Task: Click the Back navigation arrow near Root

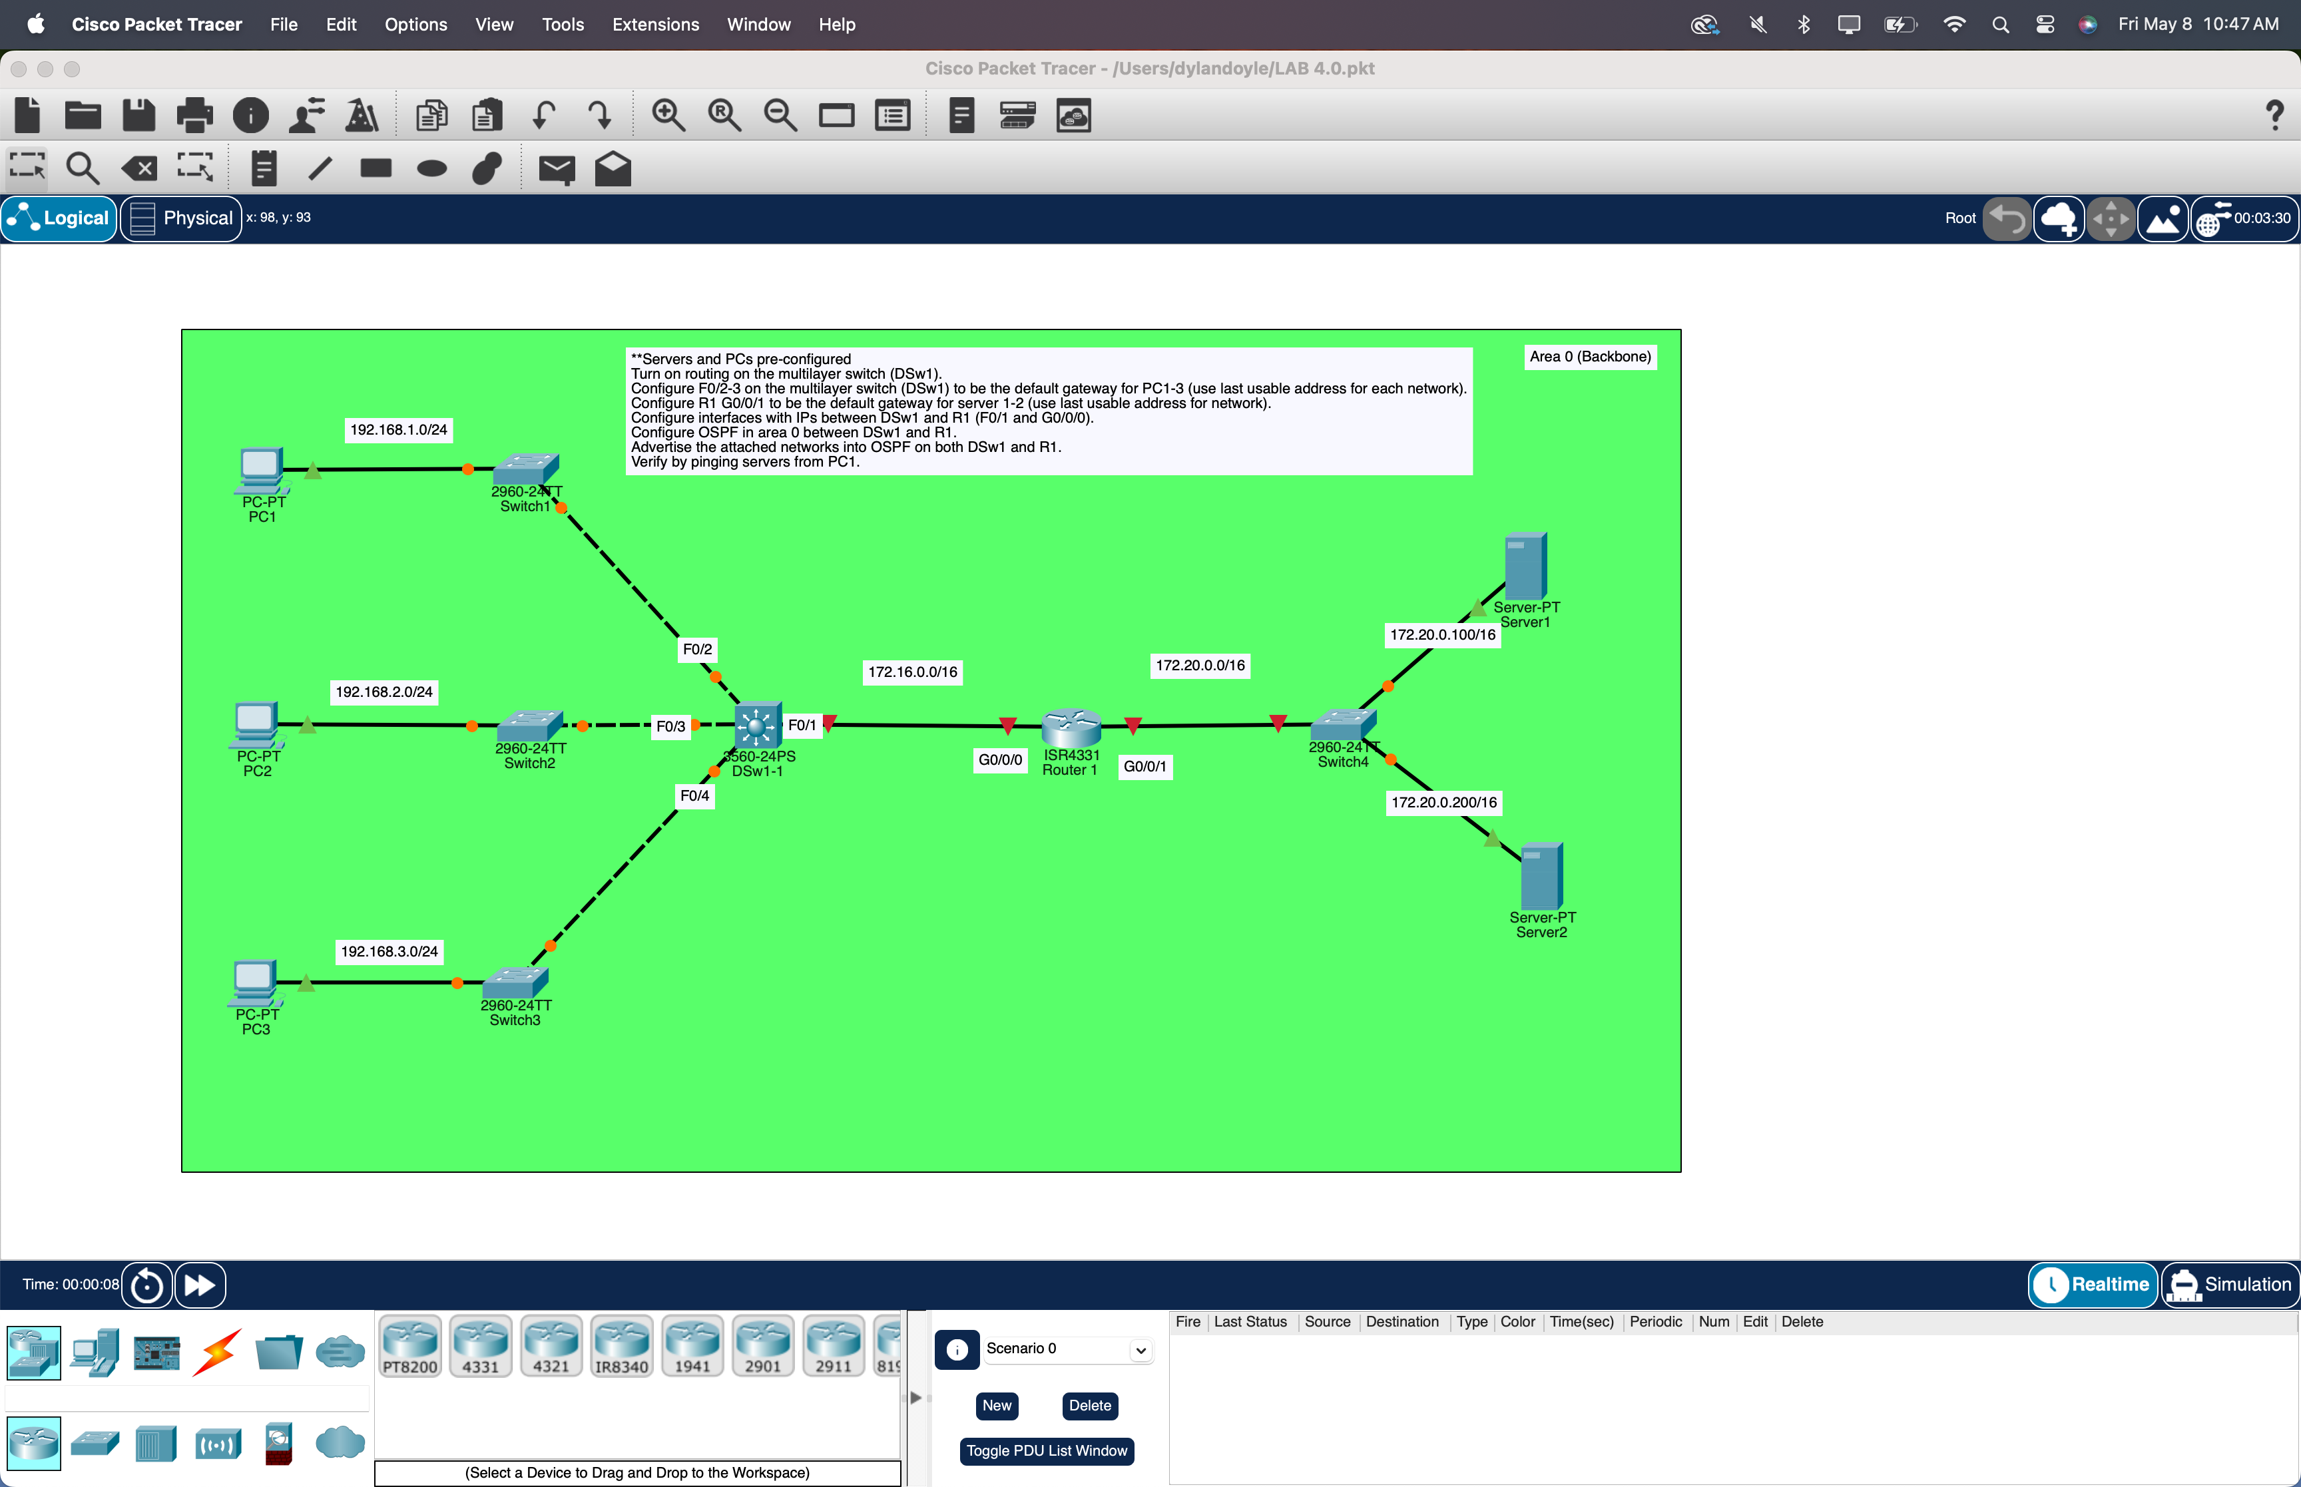Action: [x=2007, y=219]
